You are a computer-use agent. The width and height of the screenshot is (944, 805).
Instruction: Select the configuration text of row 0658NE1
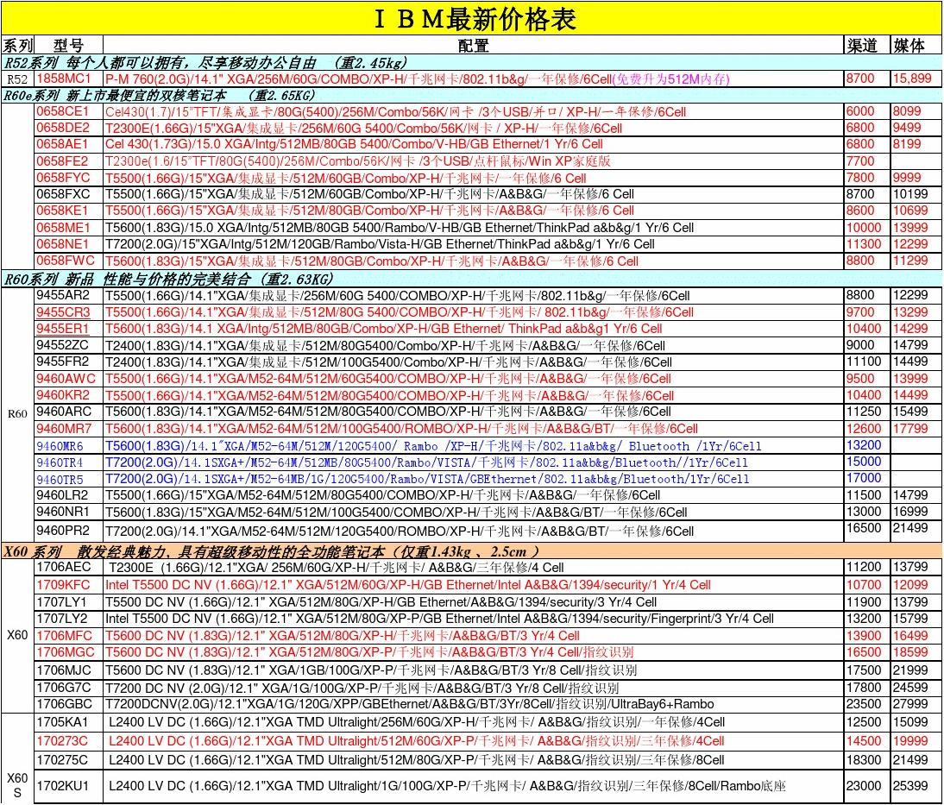tap(380, 244)
